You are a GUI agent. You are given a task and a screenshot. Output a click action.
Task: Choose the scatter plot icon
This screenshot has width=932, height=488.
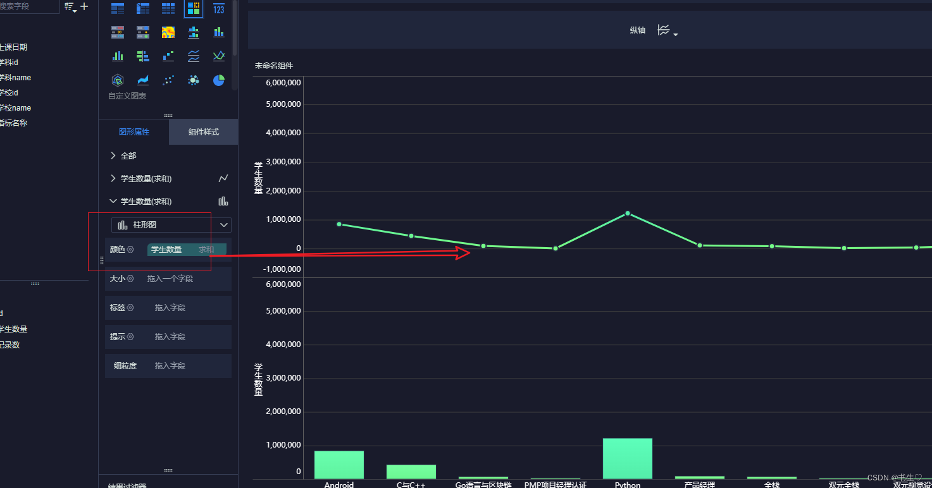168,80
